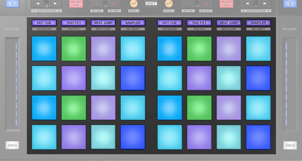Hit the left deck key sync minus button
Viewport: 302px width, 161px height.
click(97, 4)
